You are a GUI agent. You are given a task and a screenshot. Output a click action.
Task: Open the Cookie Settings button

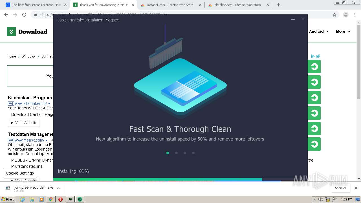coord(20,173)
